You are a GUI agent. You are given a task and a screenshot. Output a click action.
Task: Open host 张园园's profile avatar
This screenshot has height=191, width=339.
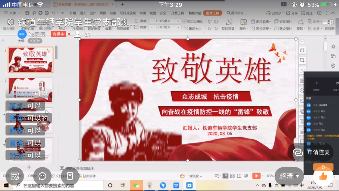[x=22, y=34]
